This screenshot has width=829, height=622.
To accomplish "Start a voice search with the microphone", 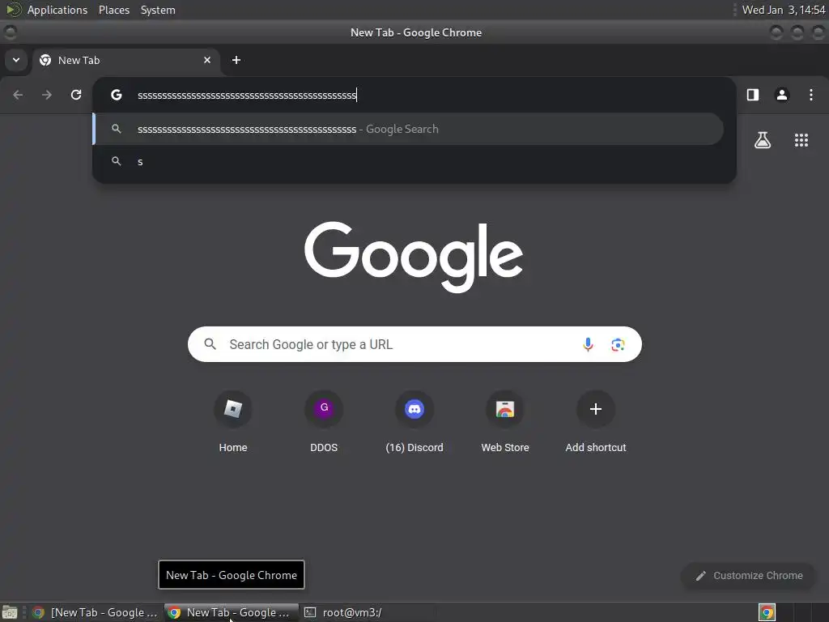I will tap(588, 344).
